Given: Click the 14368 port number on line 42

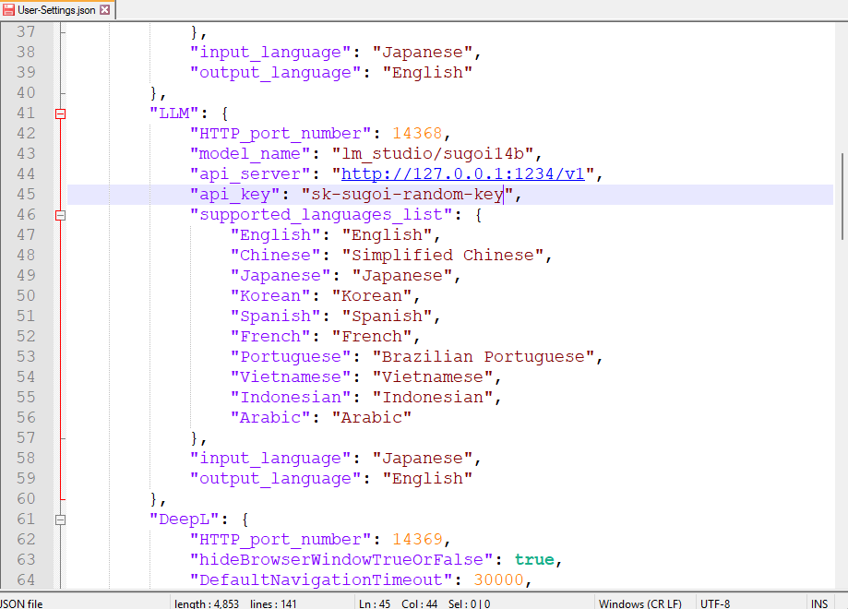Looking at the screenshot, I should click(417, 134).
